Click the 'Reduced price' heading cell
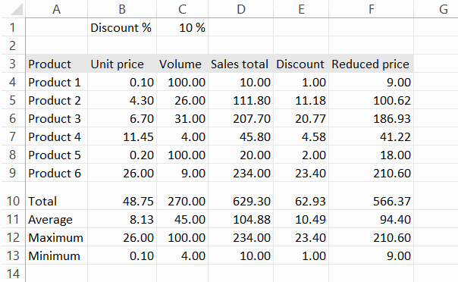Screen dimensions: 458x282 point(372,64)
